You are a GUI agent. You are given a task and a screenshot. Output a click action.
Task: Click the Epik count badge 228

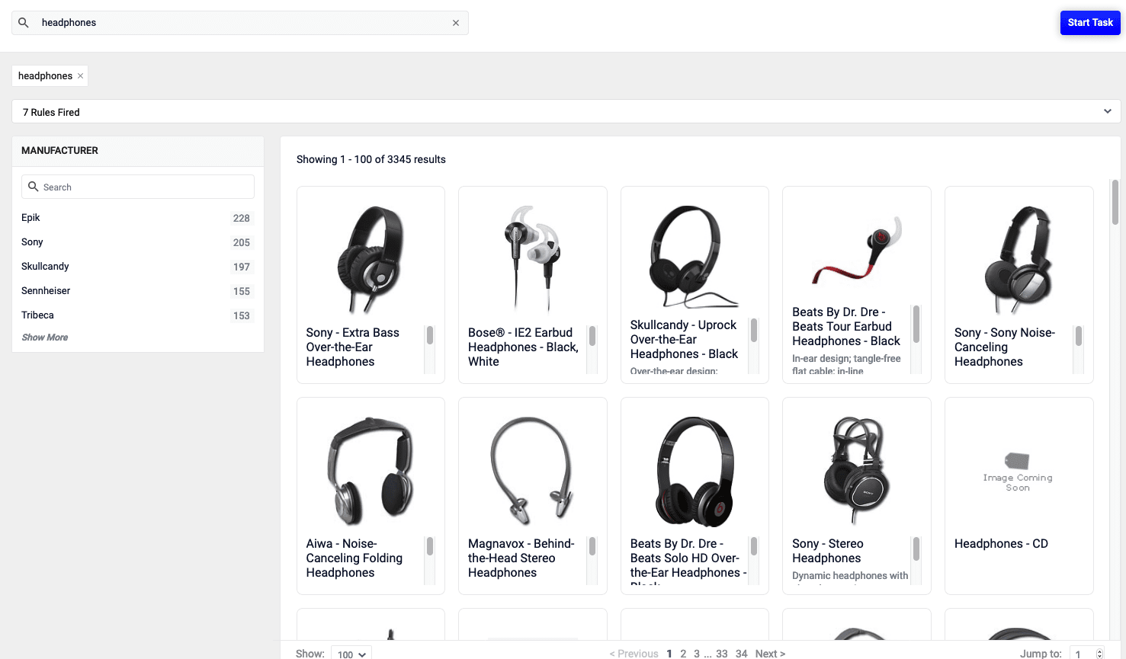pyautogui.click(x=242, y=218)
